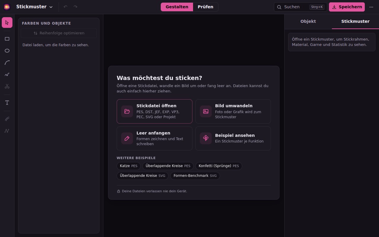This screenshot has width=379, height=237.
Task: Click the scissors cut tool
Action: (x=7, y=86)
